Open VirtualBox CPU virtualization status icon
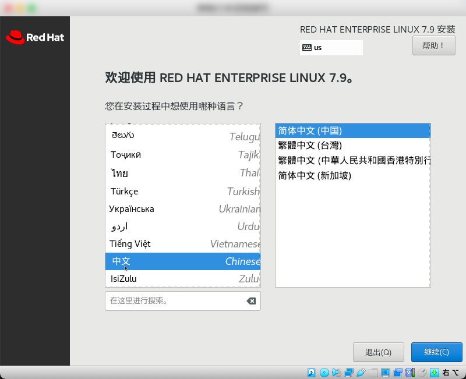The image size is (466, 379). coord(410,373)
